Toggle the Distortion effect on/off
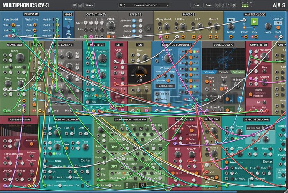288x193 pixels. [134, 21]
